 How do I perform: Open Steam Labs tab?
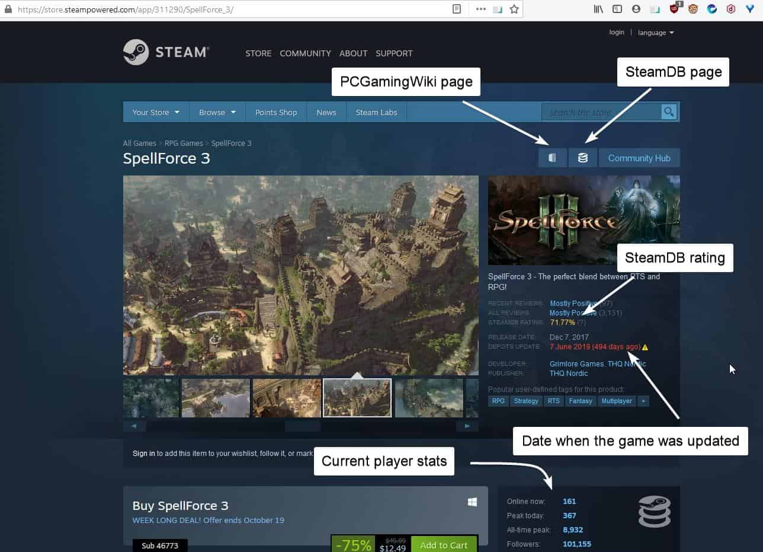point(376,112)
